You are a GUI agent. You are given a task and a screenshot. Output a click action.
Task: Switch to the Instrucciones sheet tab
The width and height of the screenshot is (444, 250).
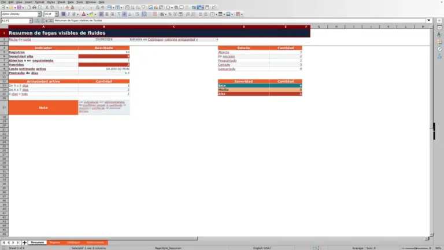pyautogui.click(x=95, y=242)
